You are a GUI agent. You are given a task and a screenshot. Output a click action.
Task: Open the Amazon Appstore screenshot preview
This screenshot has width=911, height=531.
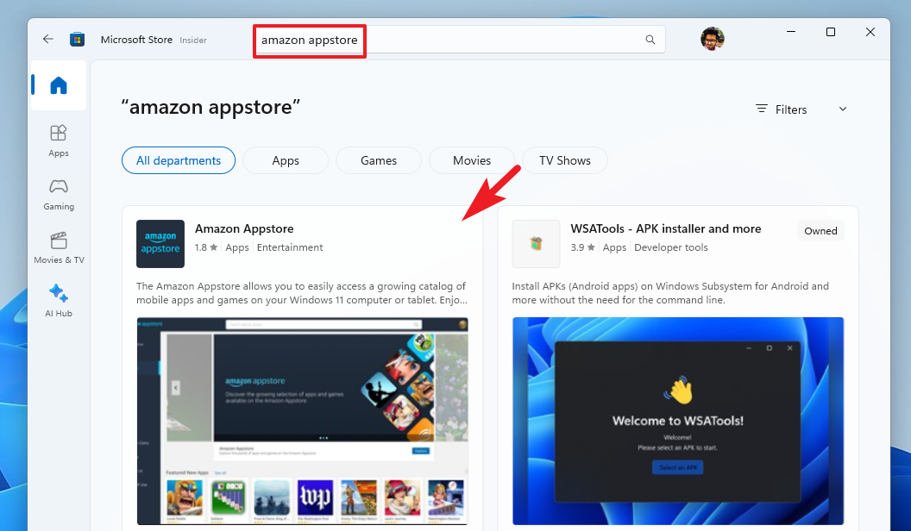click(x=302, y=421)
